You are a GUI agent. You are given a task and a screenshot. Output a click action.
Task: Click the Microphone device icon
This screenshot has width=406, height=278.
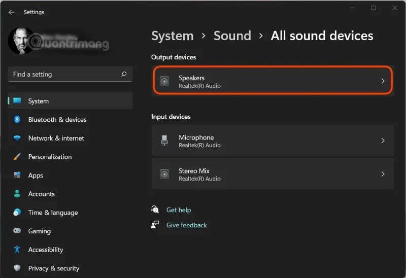point(164,141)
